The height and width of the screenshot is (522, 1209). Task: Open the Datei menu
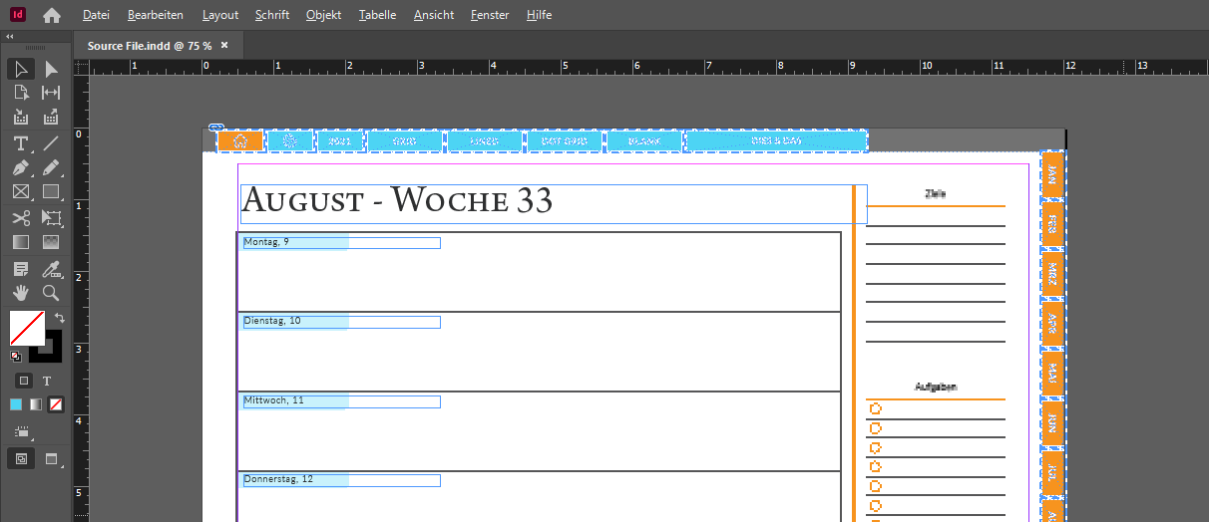tap(97, 15)
